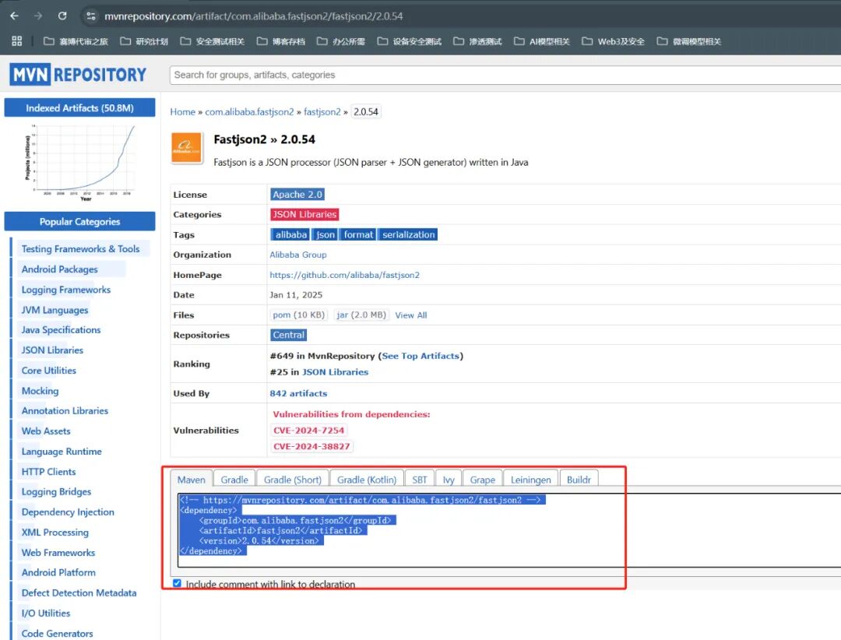Click the Alibaba Fastjson2 logo thumbnail
841x640 pixels.
[187, 147]
